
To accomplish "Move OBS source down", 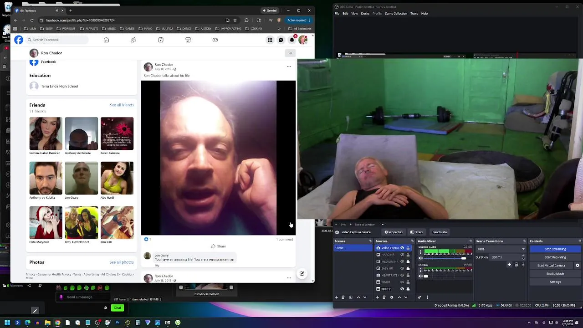I will (x=406, y=297).
